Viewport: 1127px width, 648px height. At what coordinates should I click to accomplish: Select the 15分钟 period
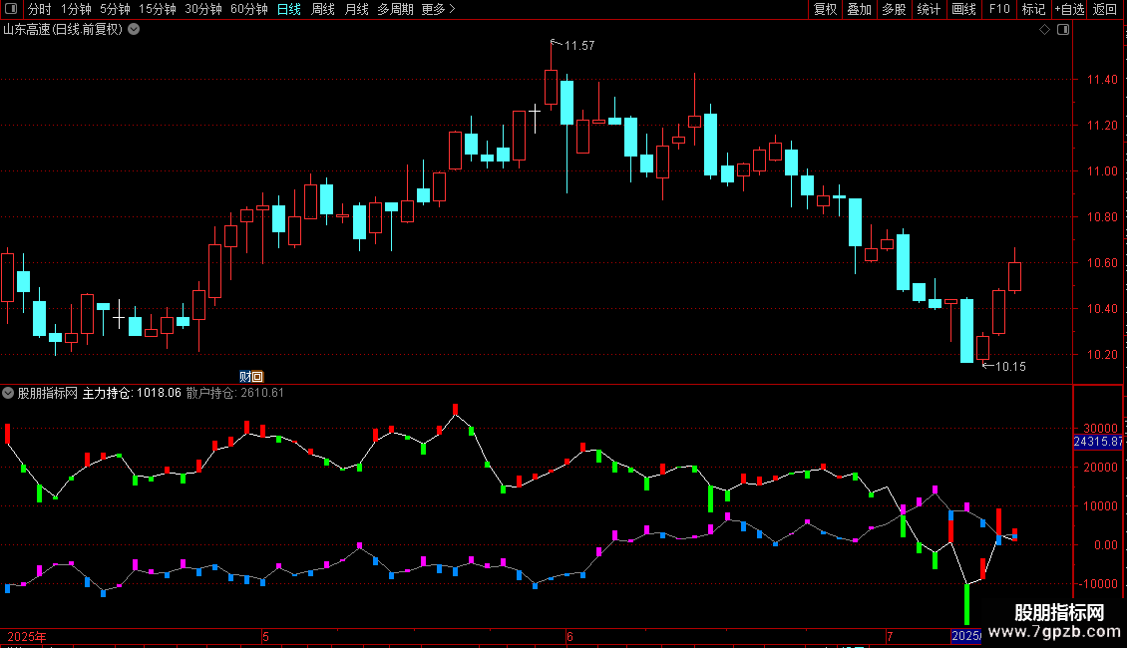[x=158, y=9]
